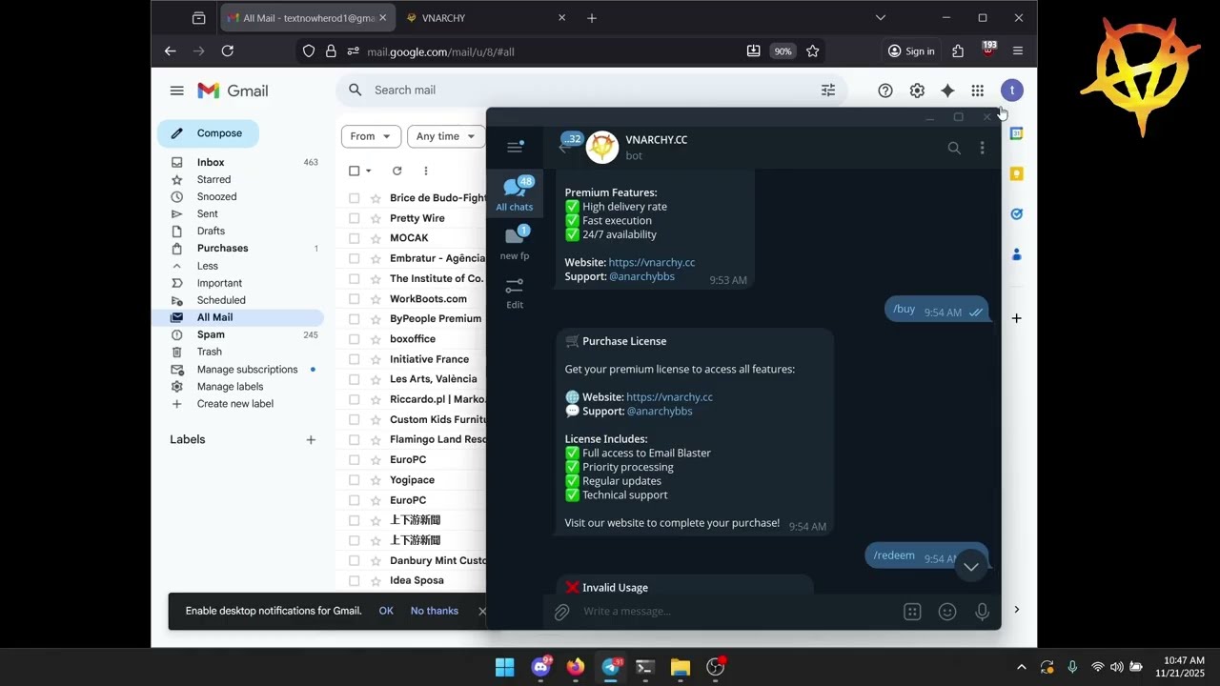Open Telegram new fp folder

(515, 242)
